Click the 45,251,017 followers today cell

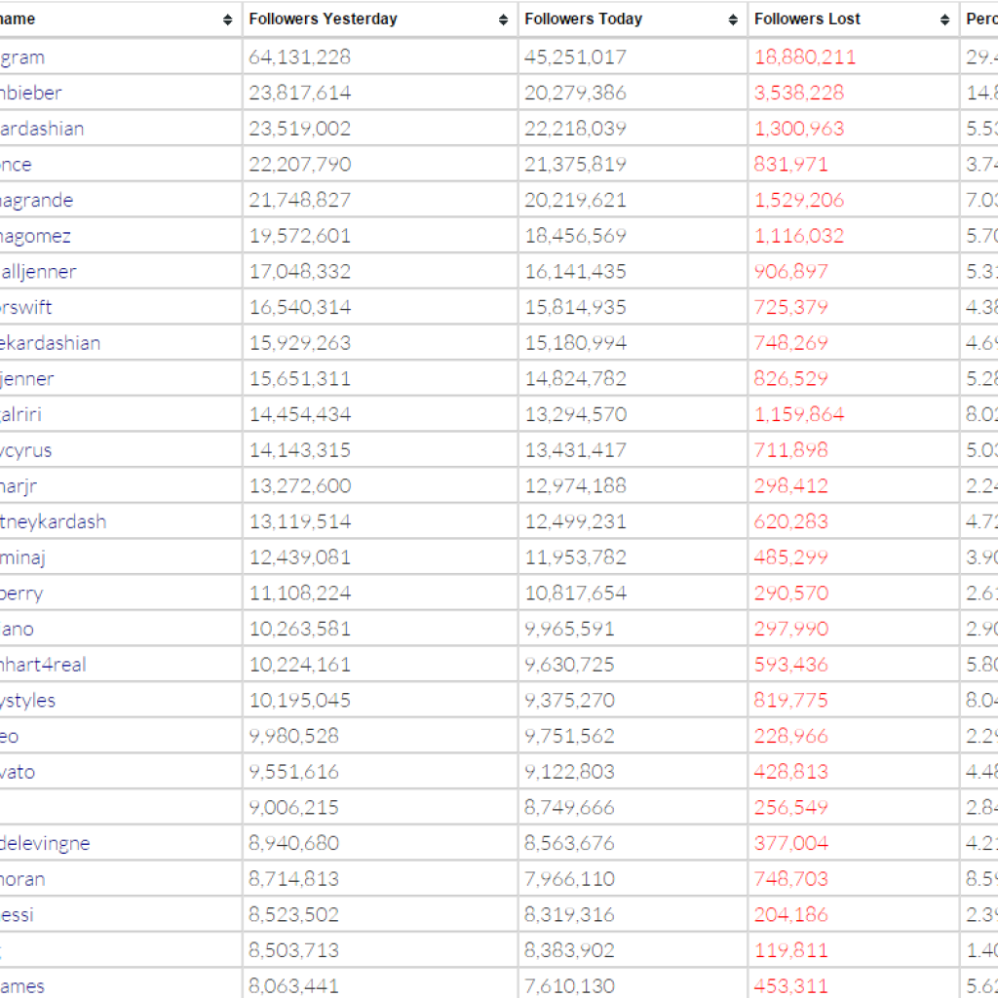575,58
